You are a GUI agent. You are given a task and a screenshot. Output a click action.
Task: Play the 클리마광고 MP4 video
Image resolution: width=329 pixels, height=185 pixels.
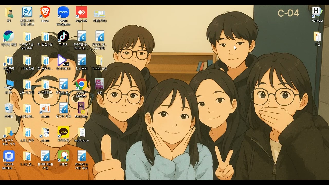point(63,62)
